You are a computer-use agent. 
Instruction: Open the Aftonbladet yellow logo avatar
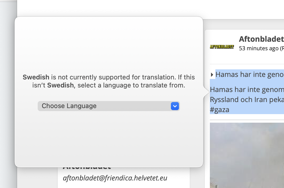point(222,46)
